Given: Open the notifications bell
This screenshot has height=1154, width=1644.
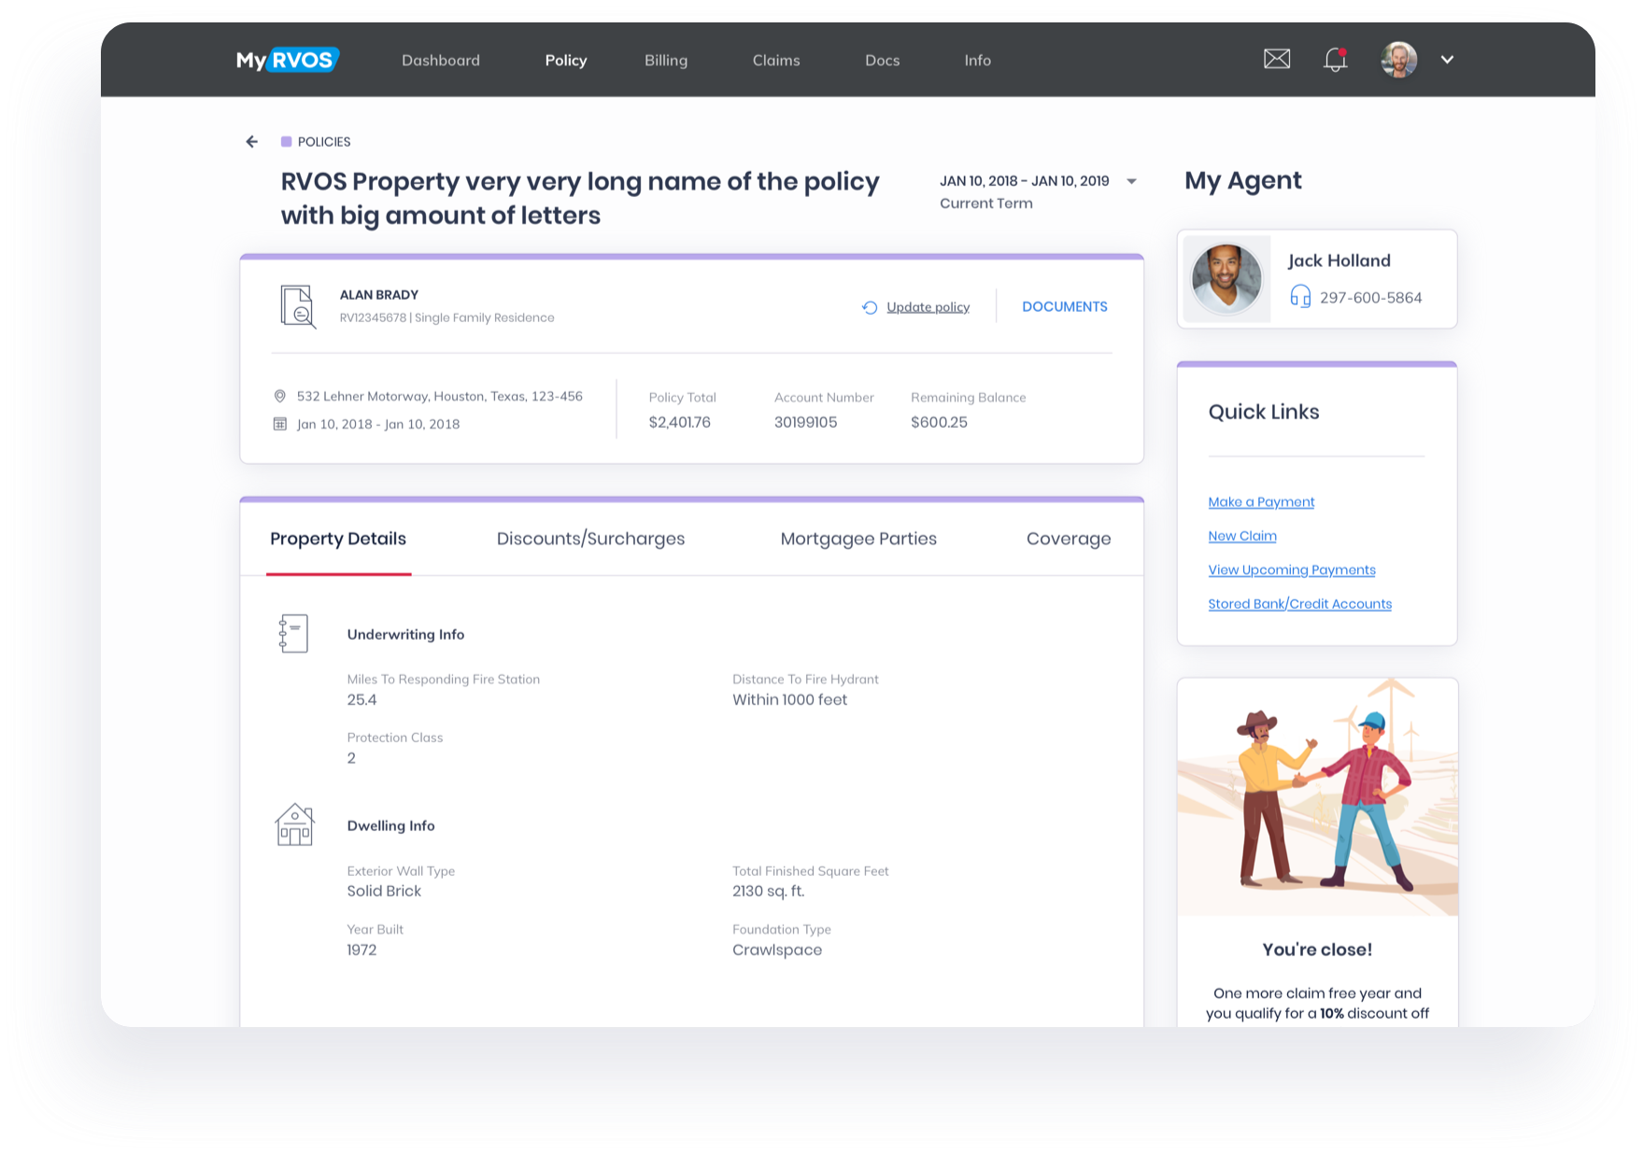Looking at the screenshot, I should click(1334, 59).
